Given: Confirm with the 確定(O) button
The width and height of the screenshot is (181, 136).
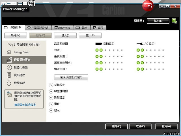Looking at the screenshot, I should (x=117, y=126).
